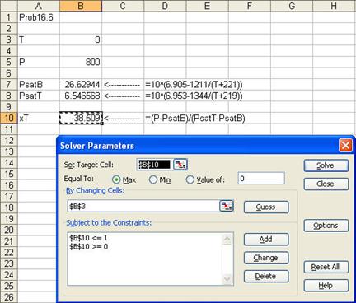The image size is (356, 303).
Task: Select row 25 header
Action: [x=9, y=286]
